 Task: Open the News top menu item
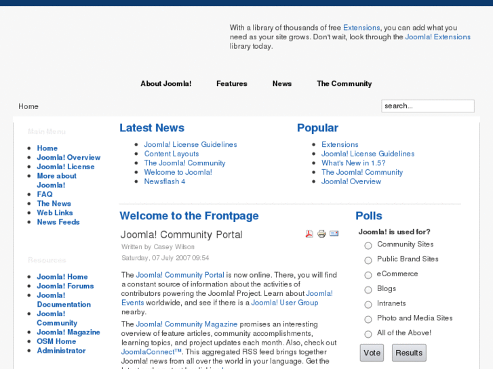click(x=282, y=83)
